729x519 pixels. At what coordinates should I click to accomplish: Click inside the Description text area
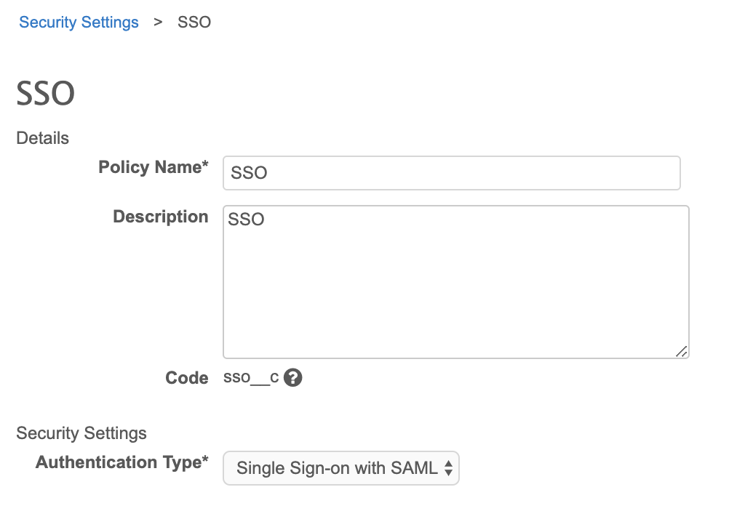tap(455, 291)
